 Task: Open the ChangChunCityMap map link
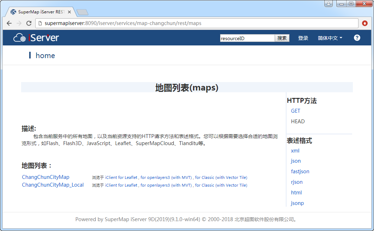pyautogui.click(x=45, y=177)
